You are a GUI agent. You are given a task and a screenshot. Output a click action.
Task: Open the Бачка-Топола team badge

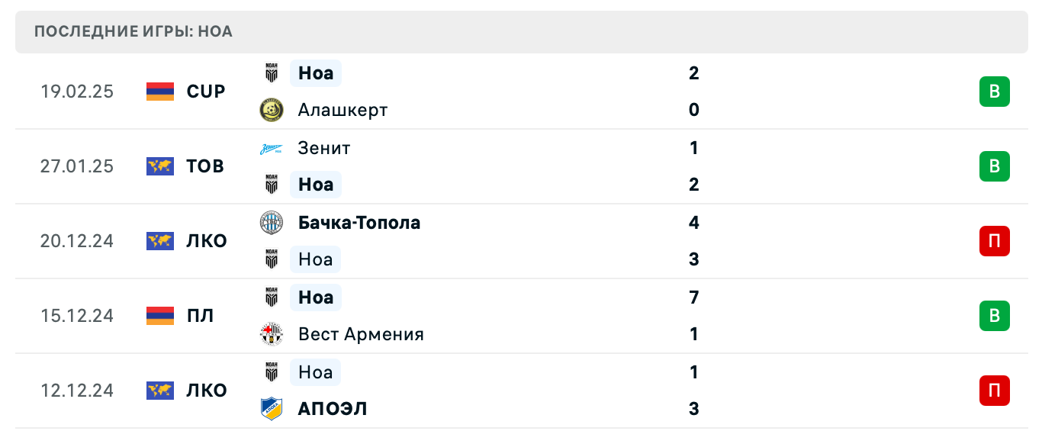(x=272, y=222)
